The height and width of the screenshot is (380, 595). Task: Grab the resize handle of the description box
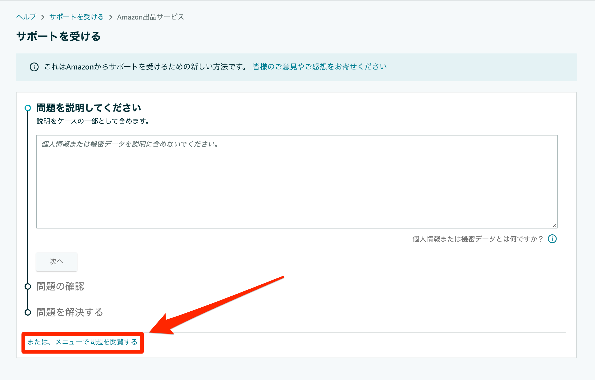(x=554, y=226)
